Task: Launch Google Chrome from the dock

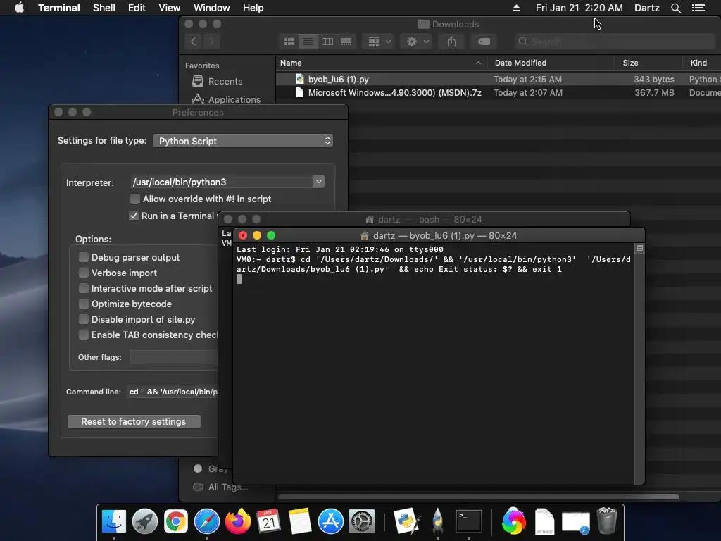Action: point(175,522)
